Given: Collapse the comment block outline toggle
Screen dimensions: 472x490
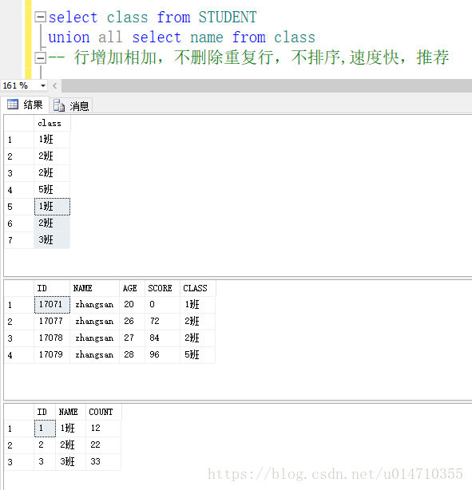Looking at the screenshot, I should tap(40, 57).
